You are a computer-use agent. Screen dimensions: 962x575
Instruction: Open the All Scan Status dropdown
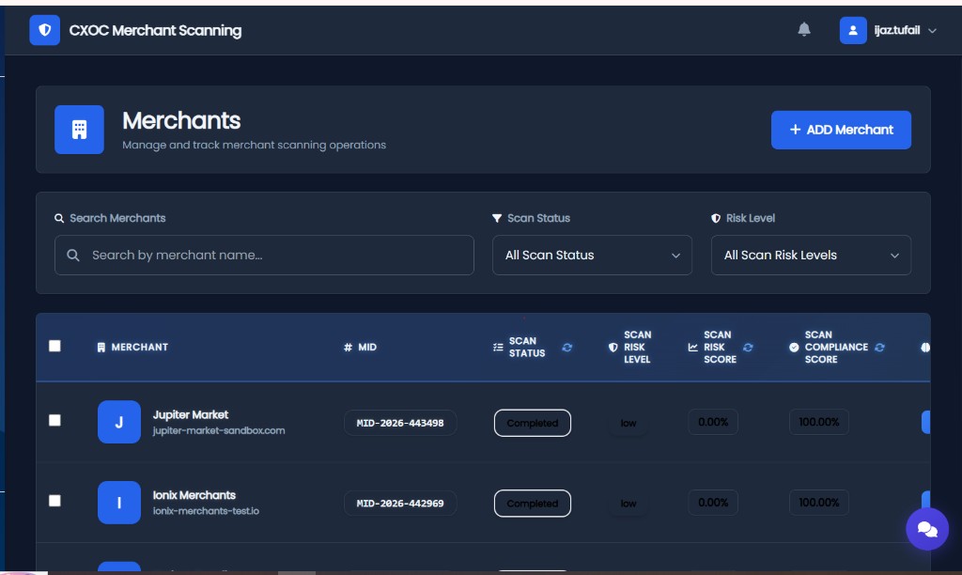coord(592,256)
